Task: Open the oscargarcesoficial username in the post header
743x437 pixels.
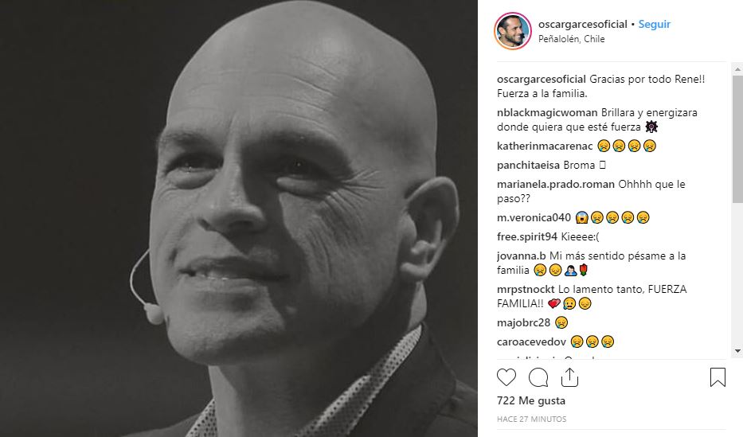Action: (x=583, y=25)
